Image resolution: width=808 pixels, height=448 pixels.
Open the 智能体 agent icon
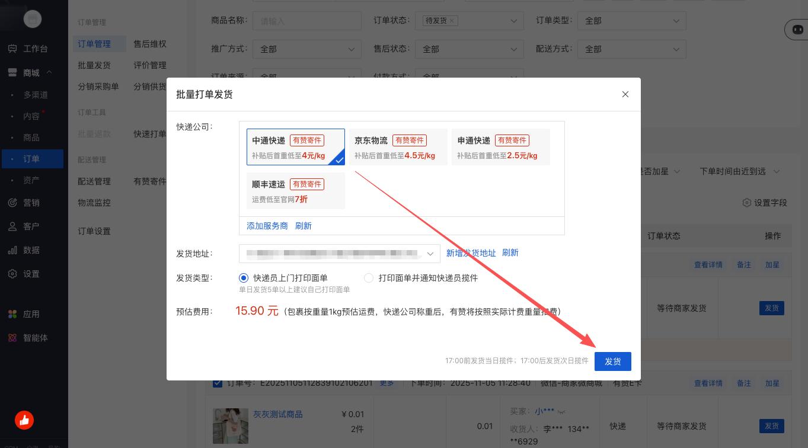(12, 338)
